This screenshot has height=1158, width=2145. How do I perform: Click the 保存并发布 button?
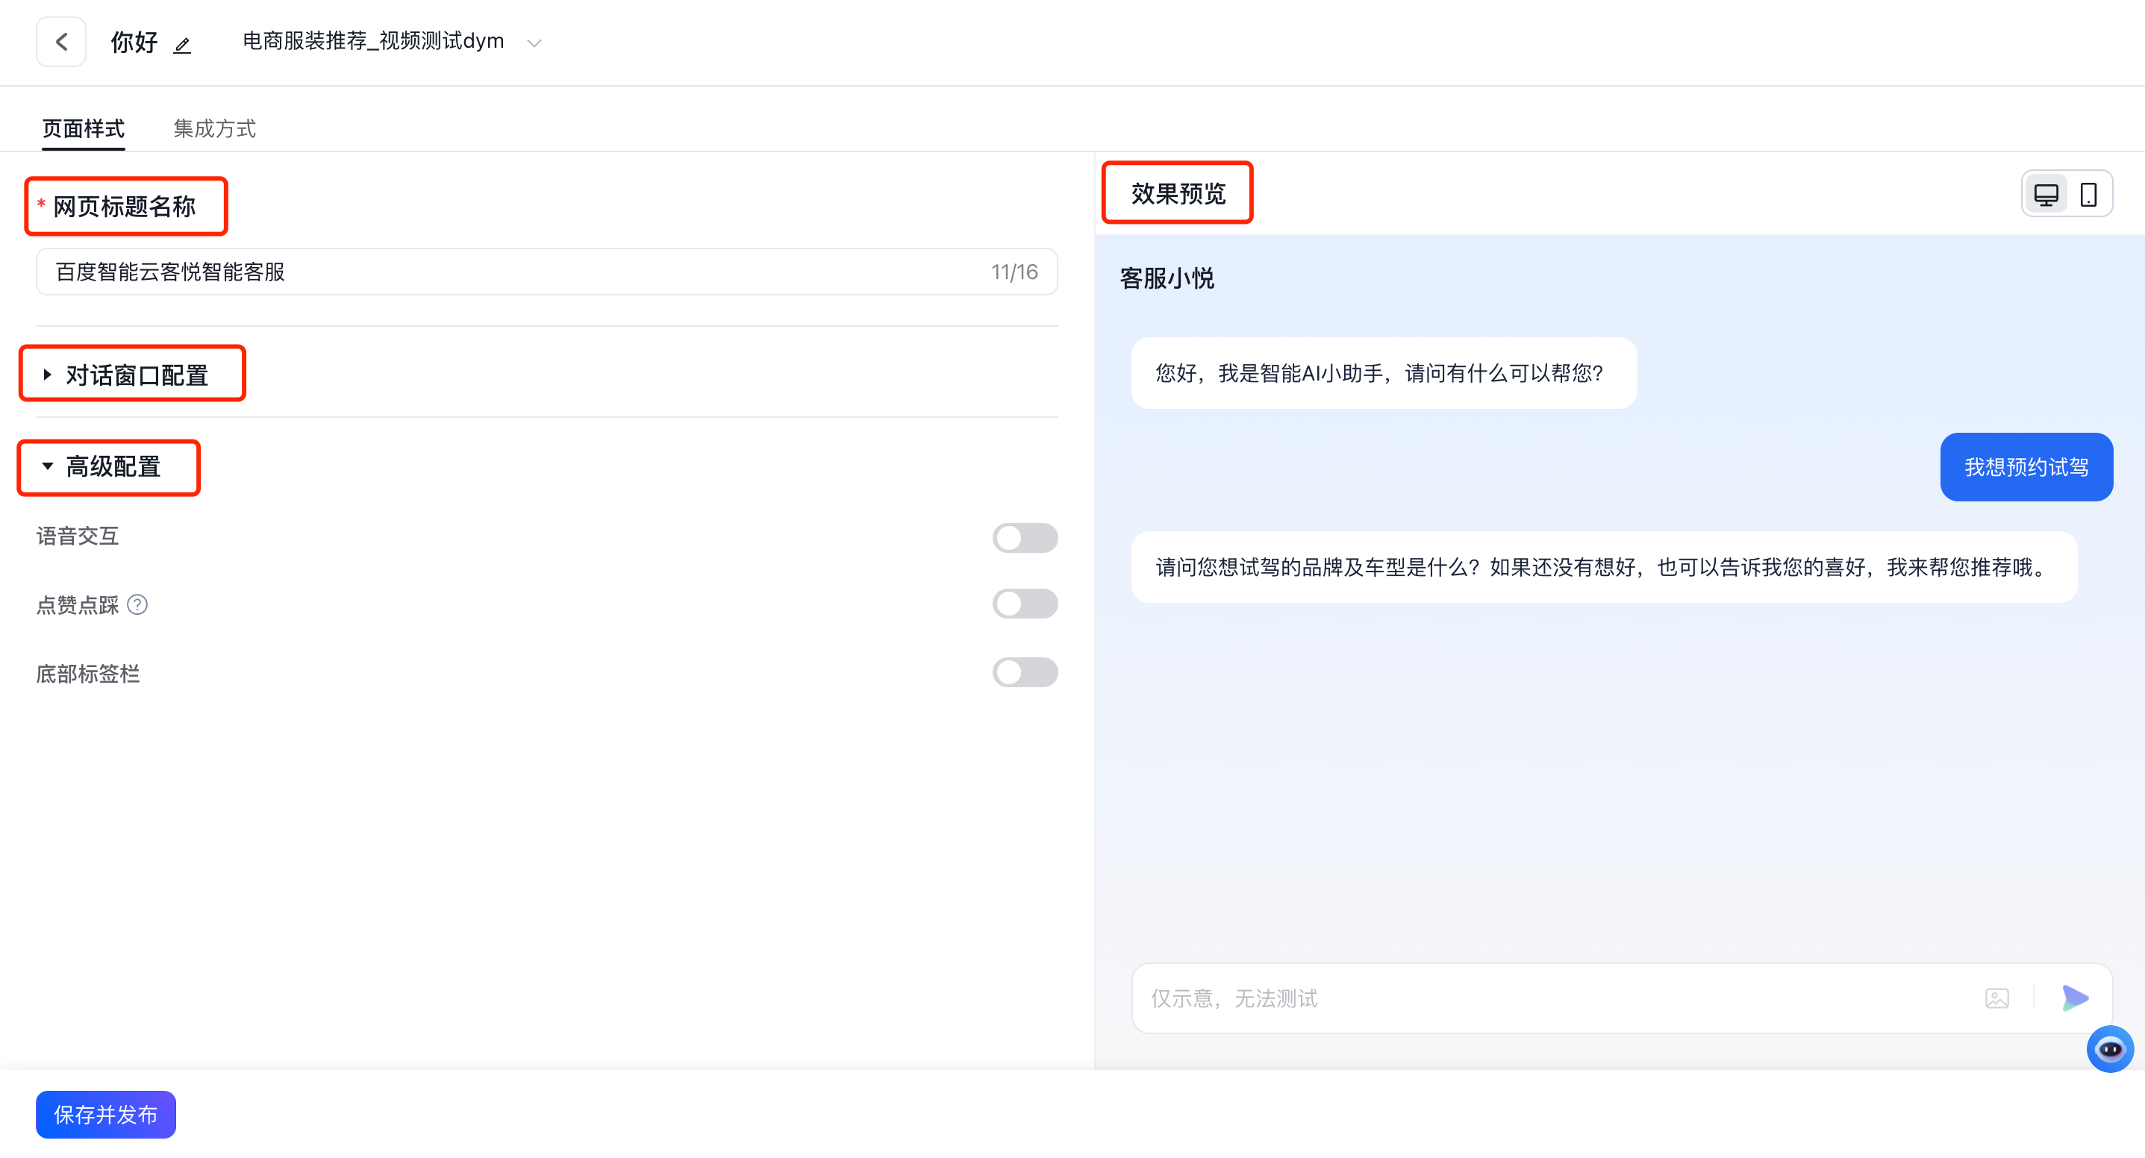pos(105,1114)
